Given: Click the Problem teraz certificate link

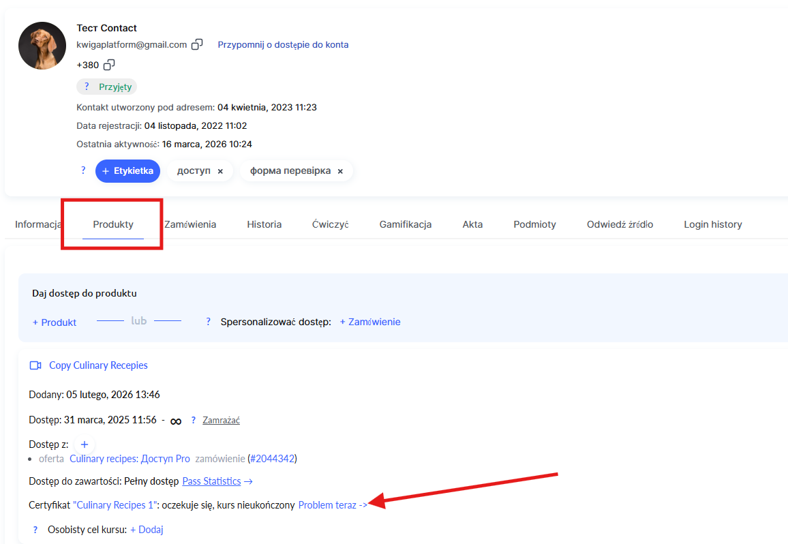Looking at the screenshot, I should click(333, 505).
